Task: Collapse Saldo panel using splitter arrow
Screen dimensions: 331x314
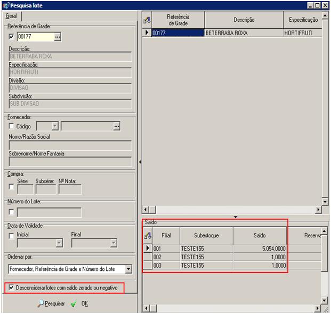Action: click(x=235, y=217)
